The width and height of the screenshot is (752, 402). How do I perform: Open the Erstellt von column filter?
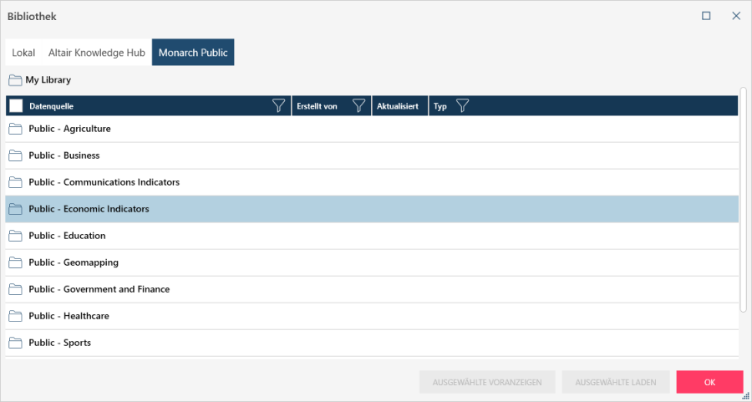coord(358,106)
